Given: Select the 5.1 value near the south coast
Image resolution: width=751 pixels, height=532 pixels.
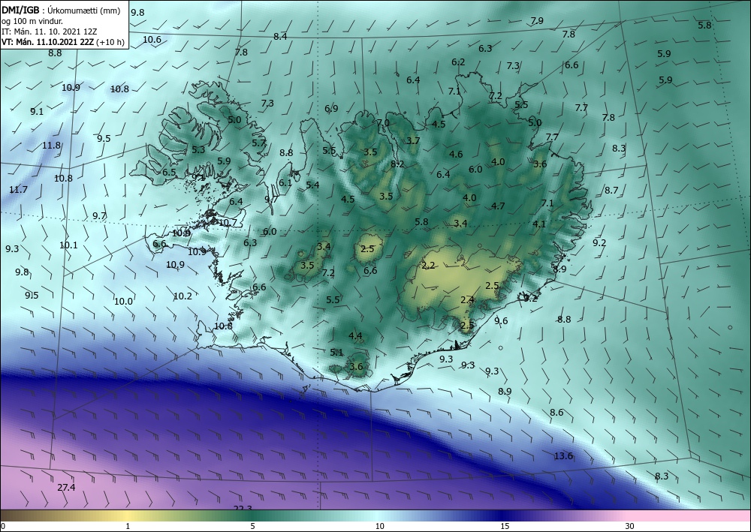Looking at the screenshot, I should (x=336, y=353).
